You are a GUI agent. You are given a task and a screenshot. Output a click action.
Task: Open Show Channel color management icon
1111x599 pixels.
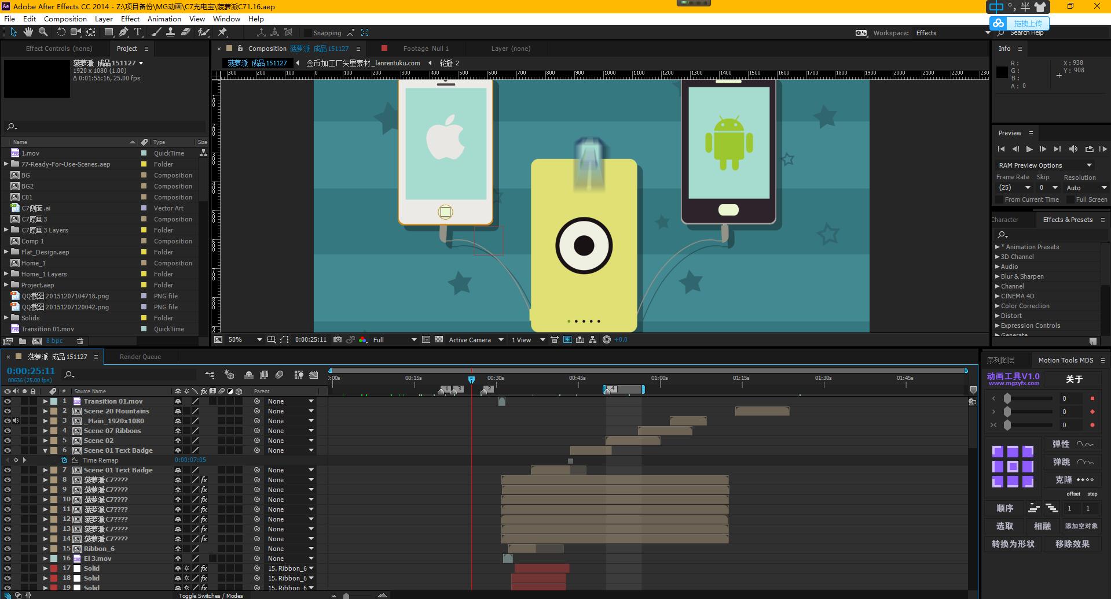click(363, 340)
